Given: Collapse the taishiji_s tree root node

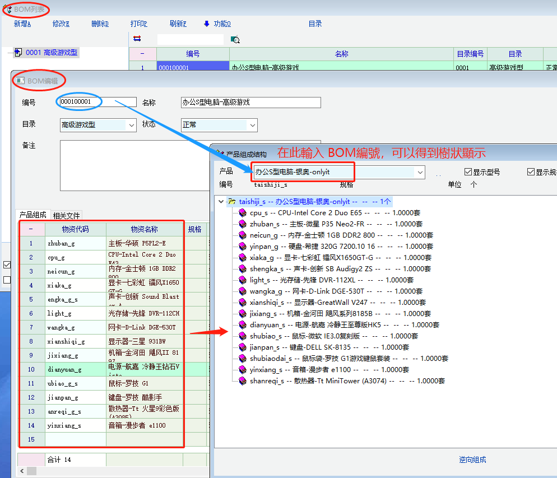Looking at the screenshot, I should coord(221,202).
